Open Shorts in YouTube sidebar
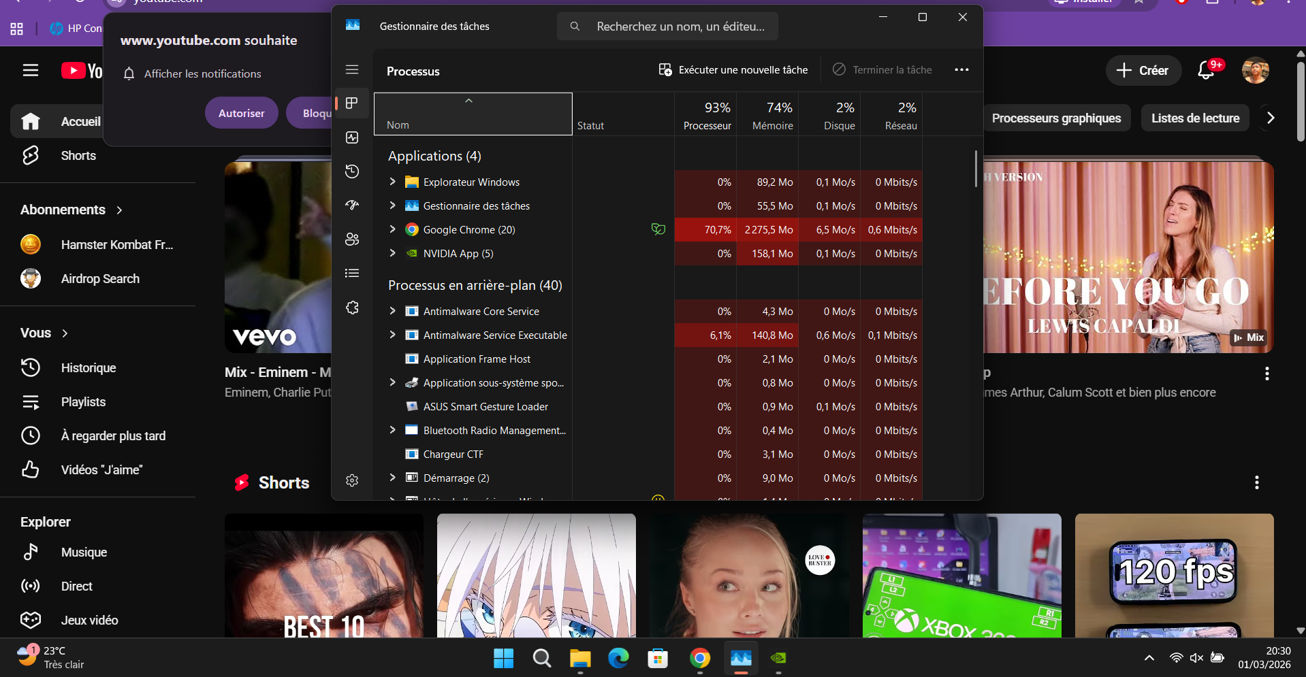1306x677 pixels. click(x=78, y=156)
